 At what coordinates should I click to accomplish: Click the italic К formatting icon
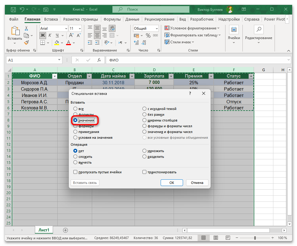pyautogui.click(x=50, y=35)
